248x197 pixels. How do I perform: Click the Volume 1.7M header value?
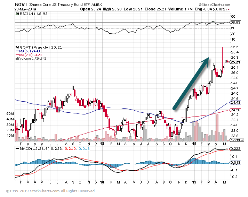(180, 9)
